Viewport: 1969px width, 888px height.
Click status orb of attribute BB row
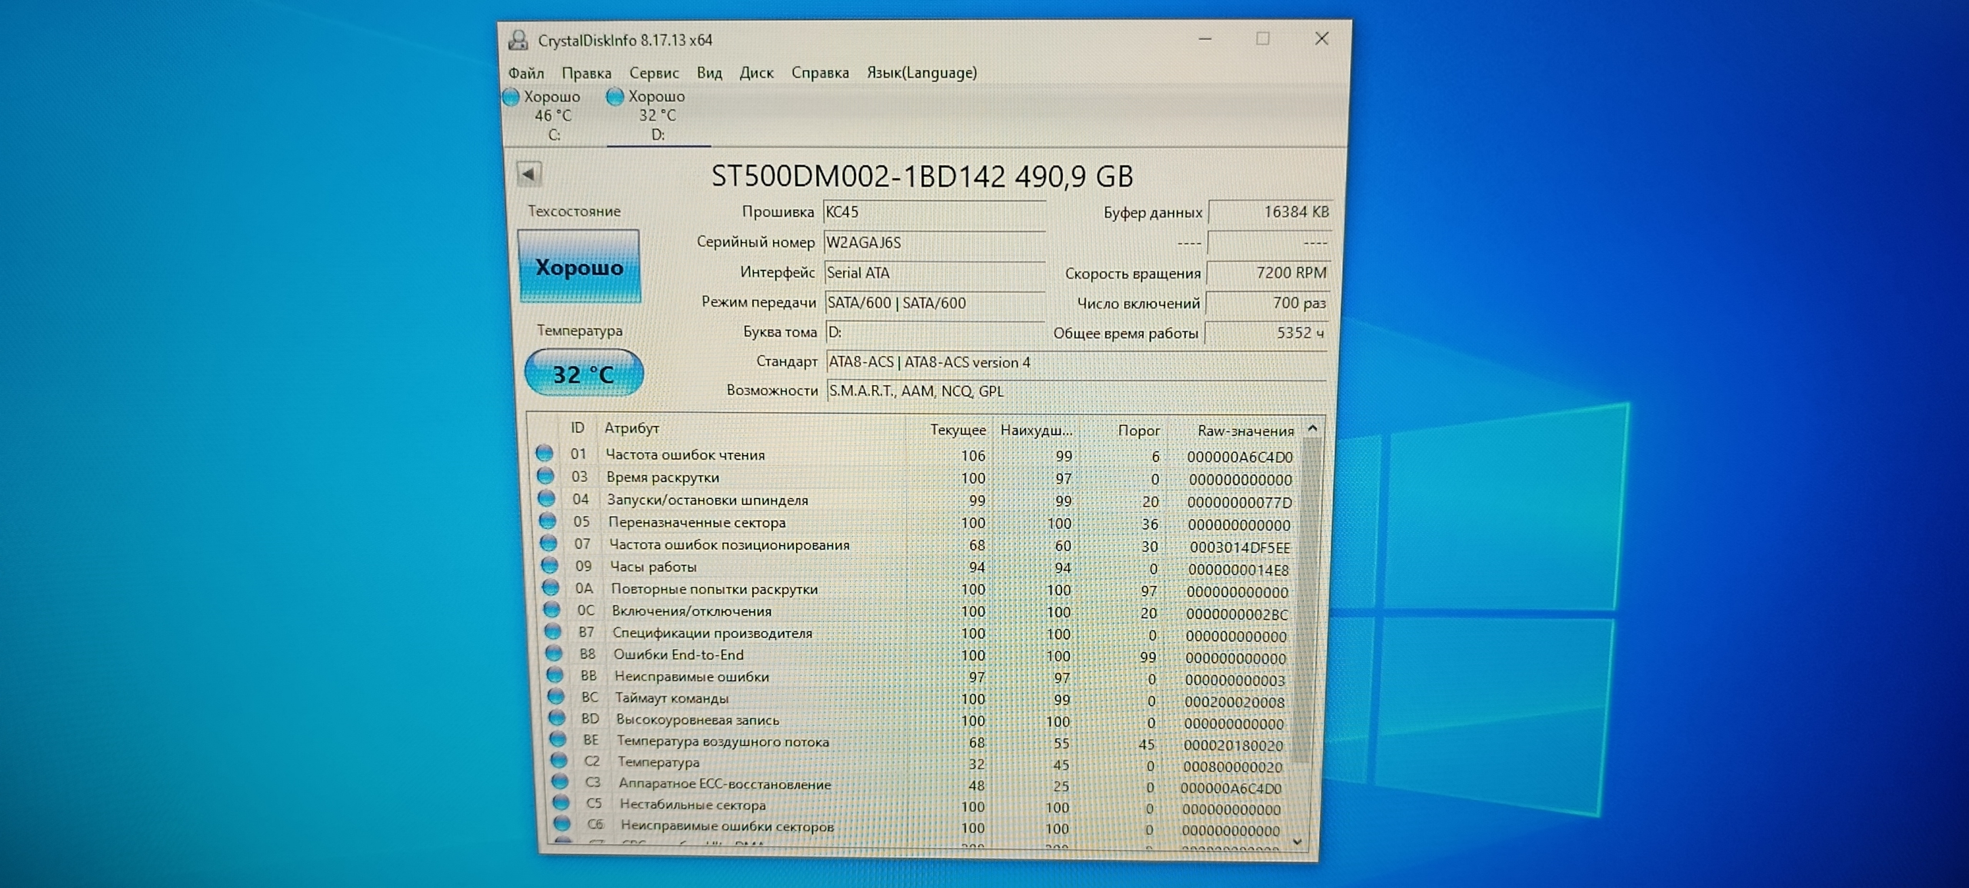coord(555,675)
